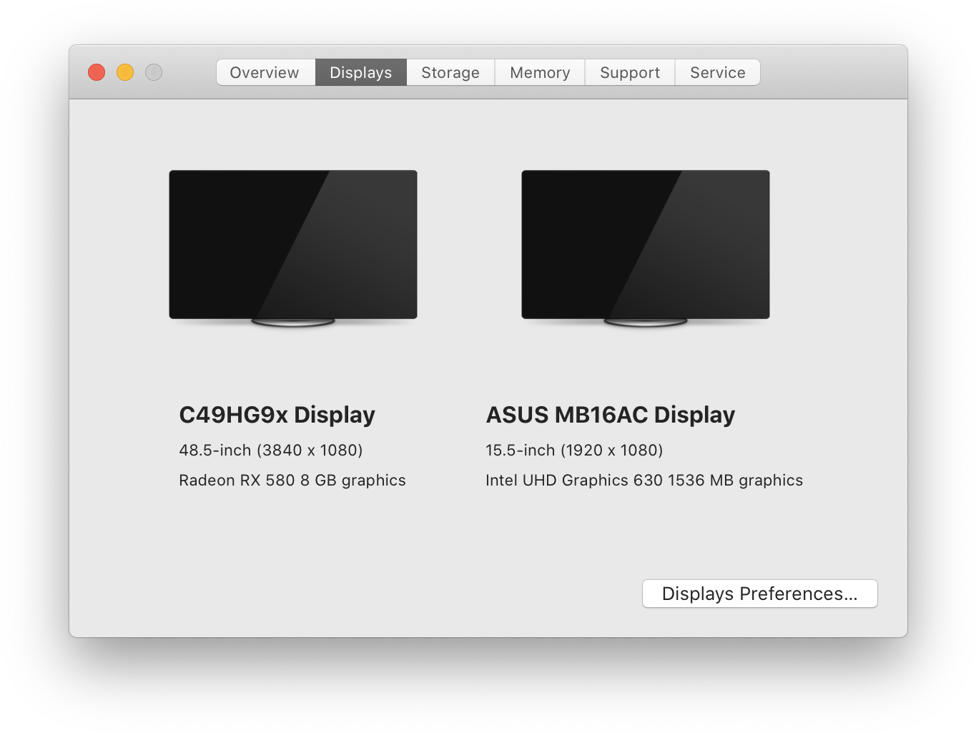The height and width of the screenshot is (733, 976).
Task: Switch to the Overview tab
Action: tap(265, 72)
